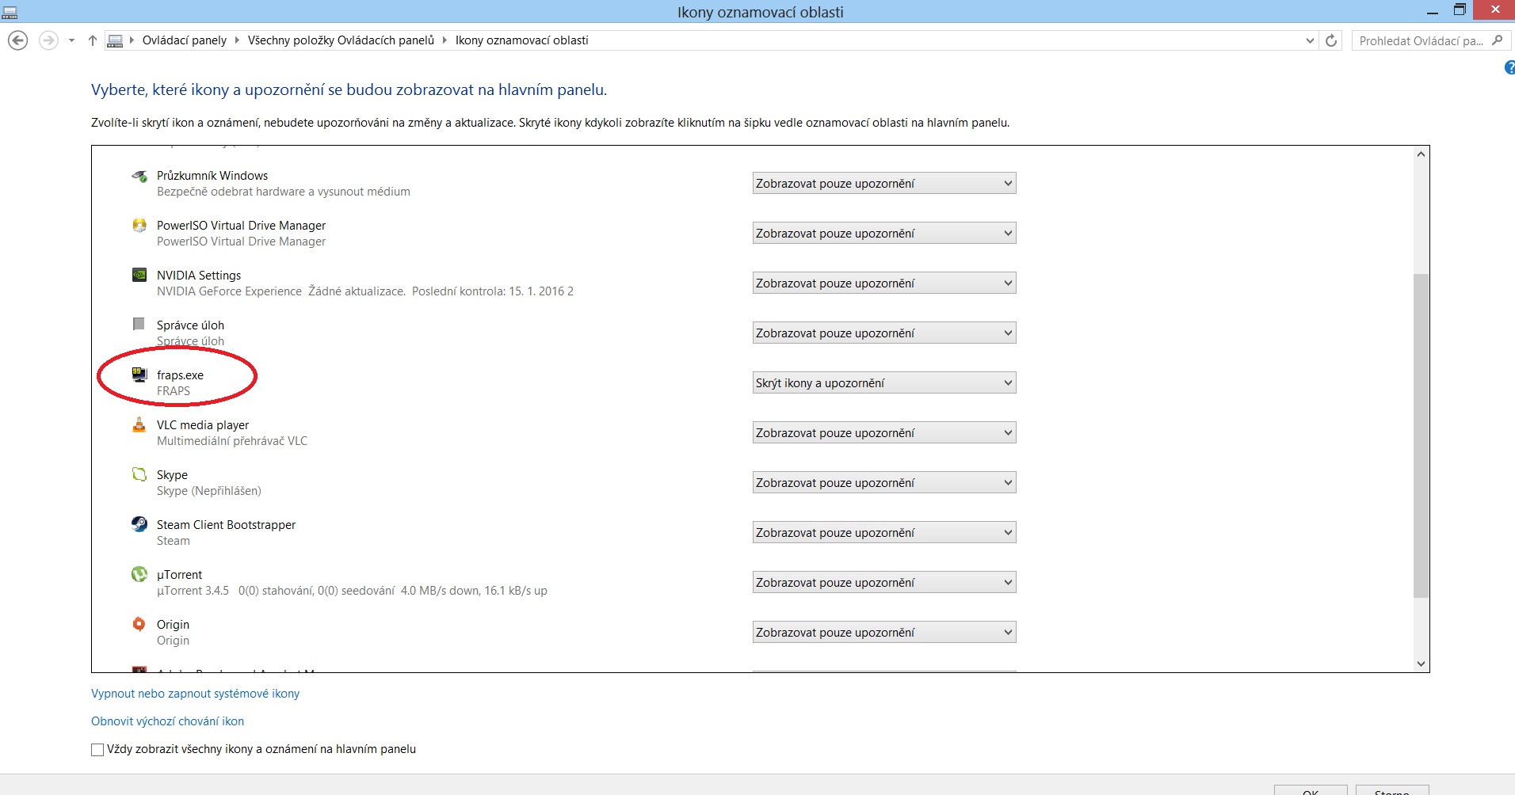Open the behavior dropdown for Steam Client Bootstrapper
Screen dimensions: 1515x795
[884, 533]
